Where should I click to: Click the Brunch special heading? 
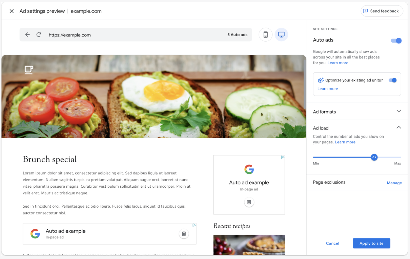[50, 159]
